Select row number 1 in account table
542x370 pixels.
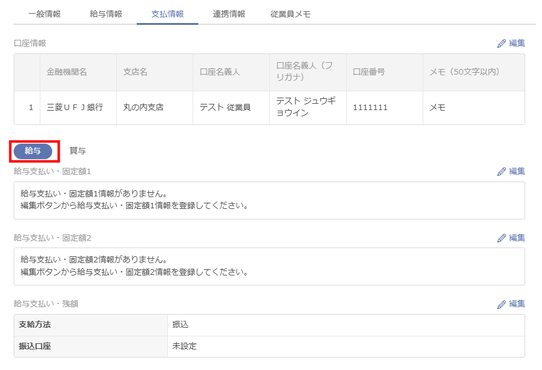30,108
